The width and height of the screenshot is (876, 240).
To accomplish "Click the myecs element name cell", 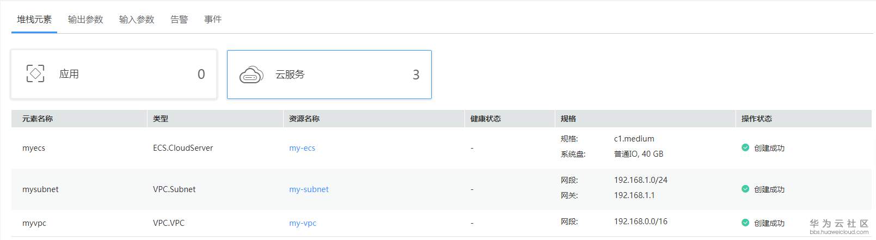I will click(34, 148).
